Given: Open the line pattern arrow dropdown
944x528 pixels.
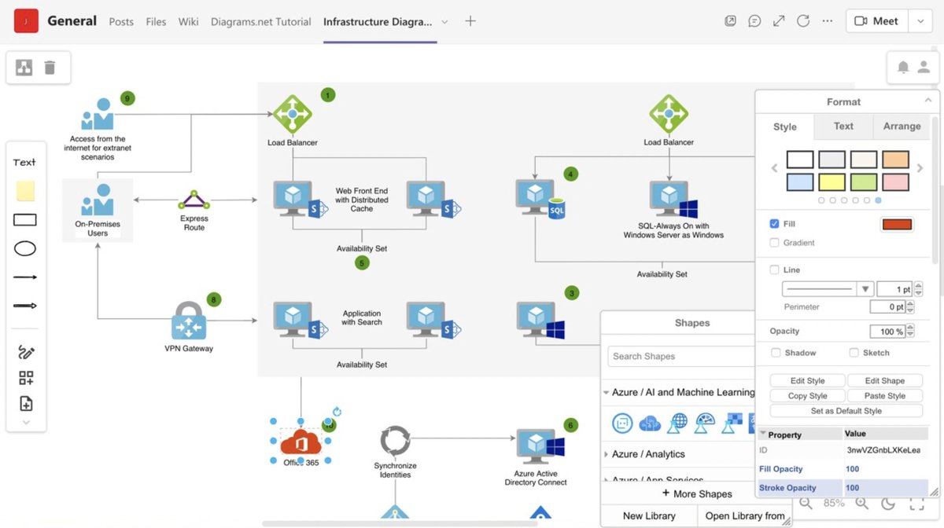Looking at the screenshot, I should [865, 289].
